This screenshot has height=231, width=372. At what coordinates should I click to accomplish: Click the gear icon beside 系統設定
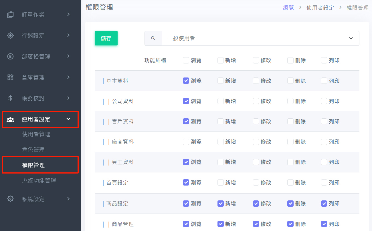[x=10, y=199]
